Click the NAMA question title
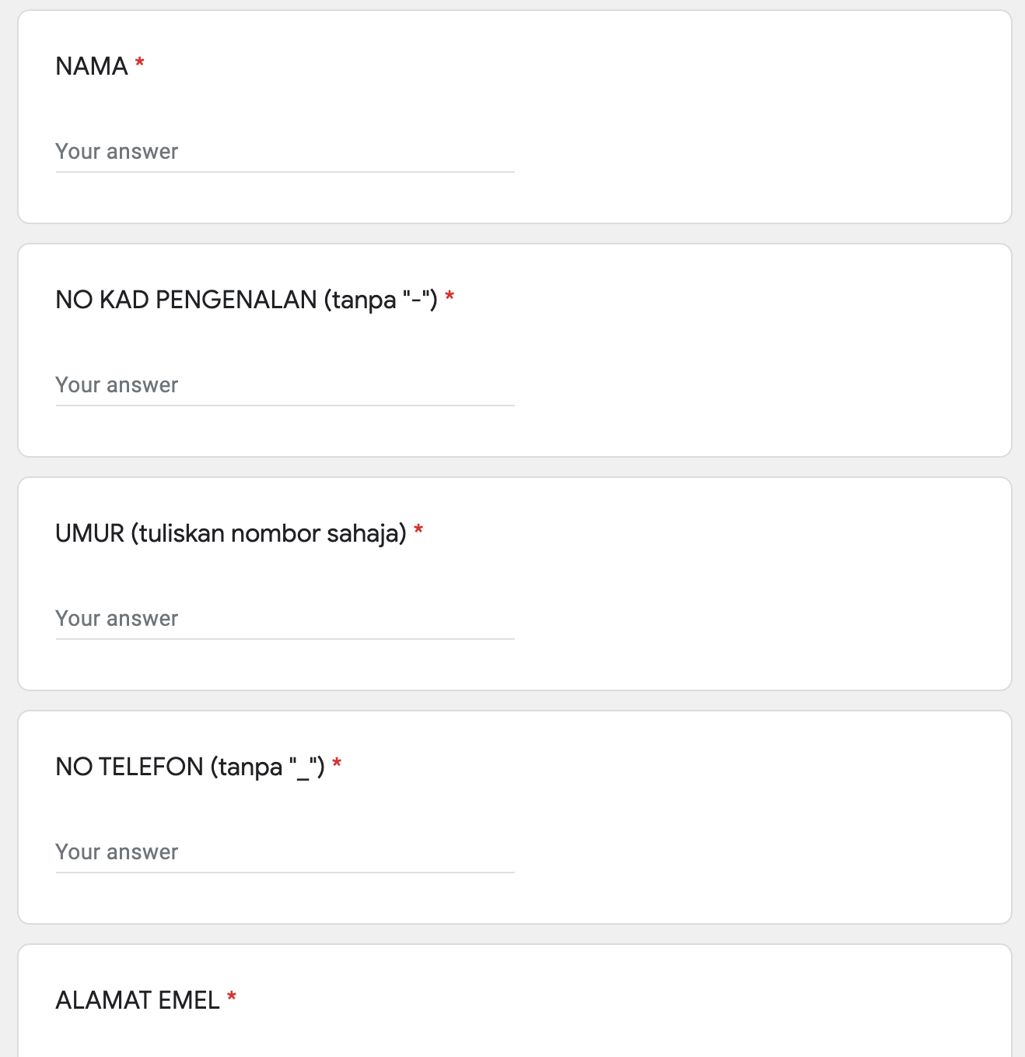 pyautogui.click(x=92, y=66)
